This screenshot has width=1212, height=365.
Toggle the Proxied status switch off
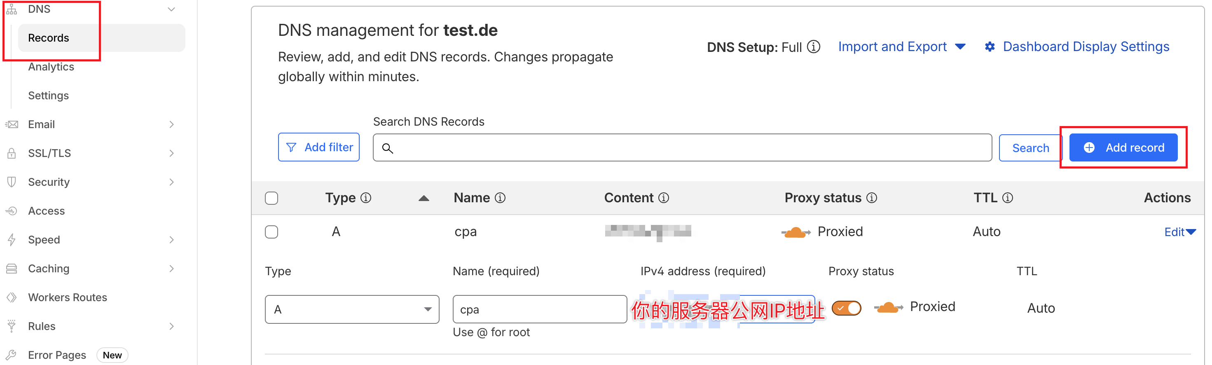(847, 309)
